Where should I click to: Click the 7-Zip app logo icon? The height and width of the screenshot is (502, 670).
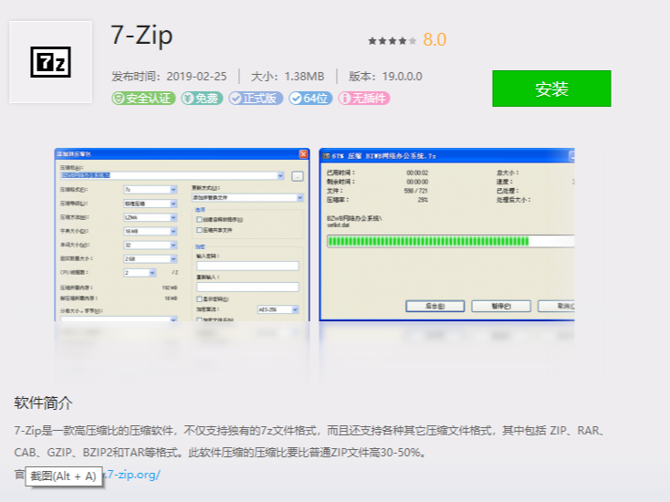coord(50,62)
